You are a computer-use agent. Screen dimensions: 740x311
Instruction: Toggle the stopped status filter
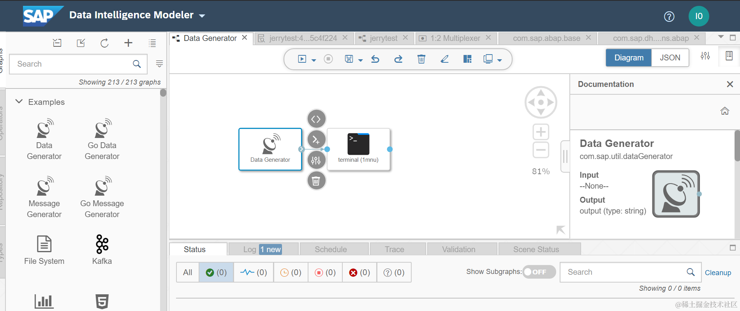coord(325,272)
